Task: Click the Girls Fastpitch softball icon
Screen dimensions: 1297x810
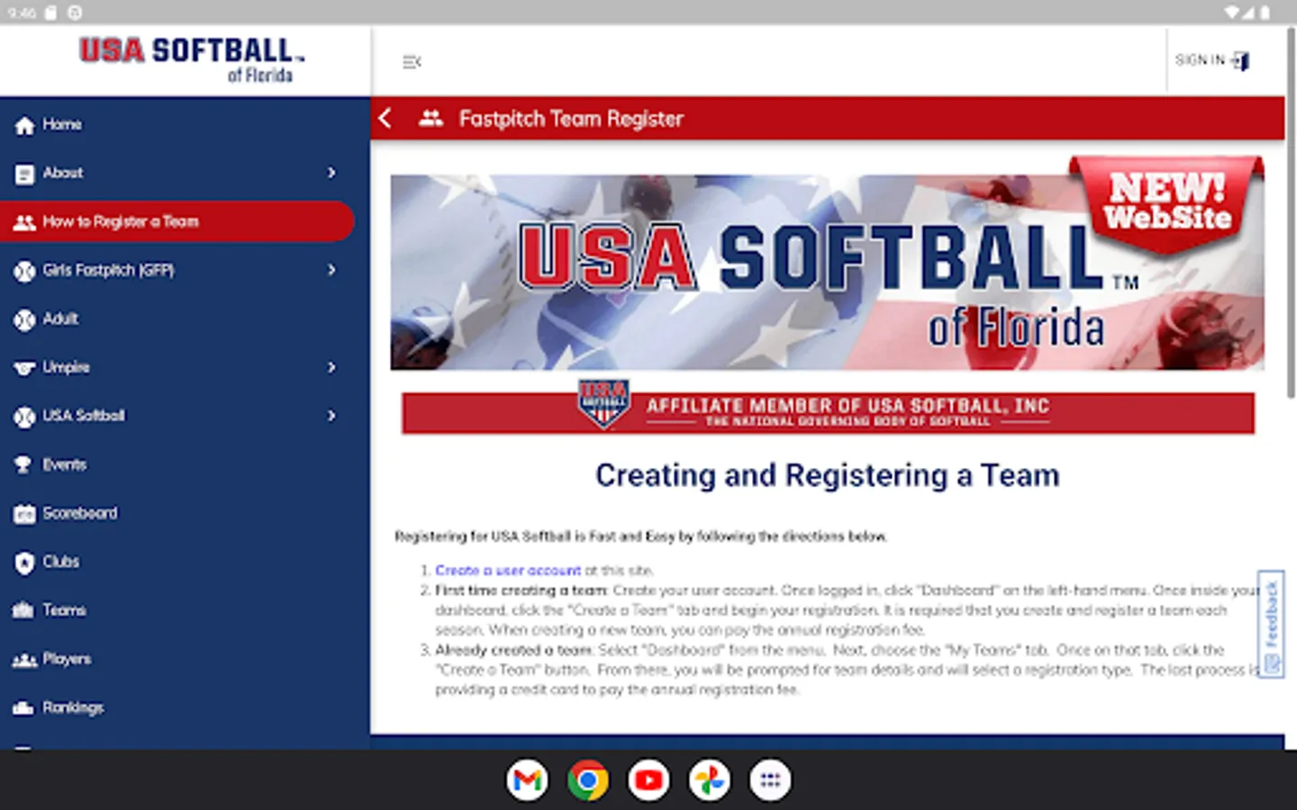Action: click(x=24, y=271)
